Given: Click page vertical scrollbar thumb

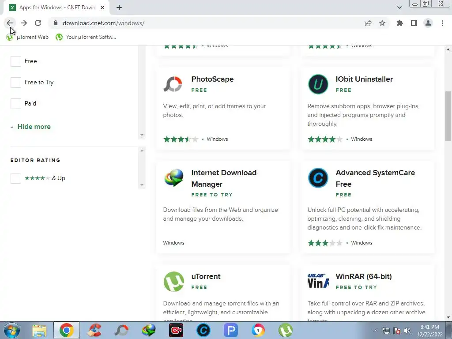Looking at the screenshot, I should click(448, 116).
